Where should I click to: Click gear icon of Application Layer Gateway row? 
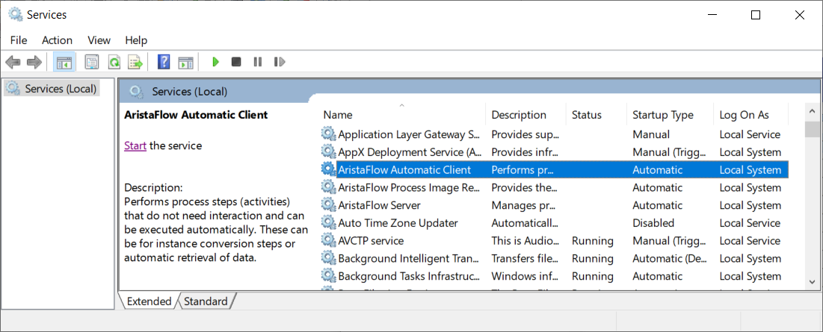[x=329, y=134]
